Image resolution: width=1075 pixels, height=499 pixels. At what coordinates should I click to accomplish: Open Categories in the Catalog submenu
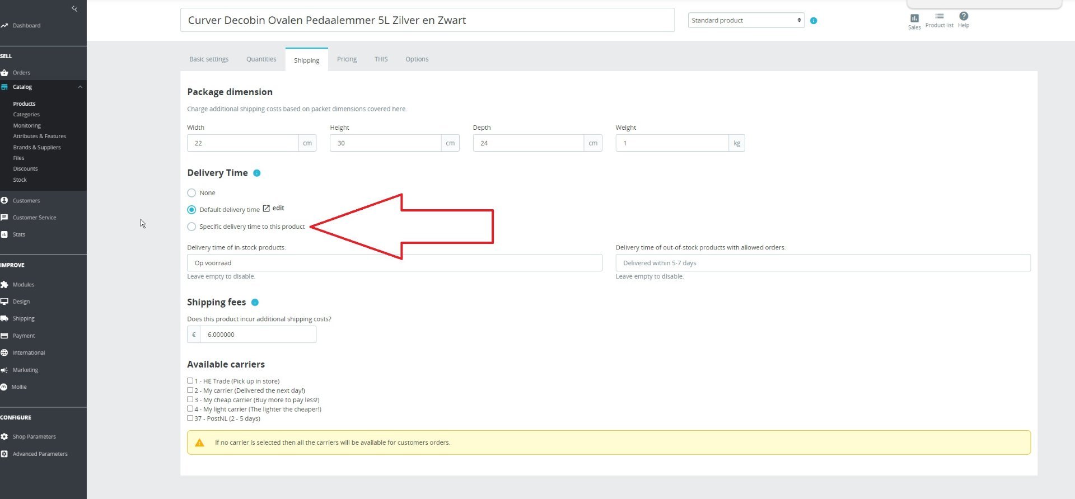pyautogui.click(x=26, y=115)
